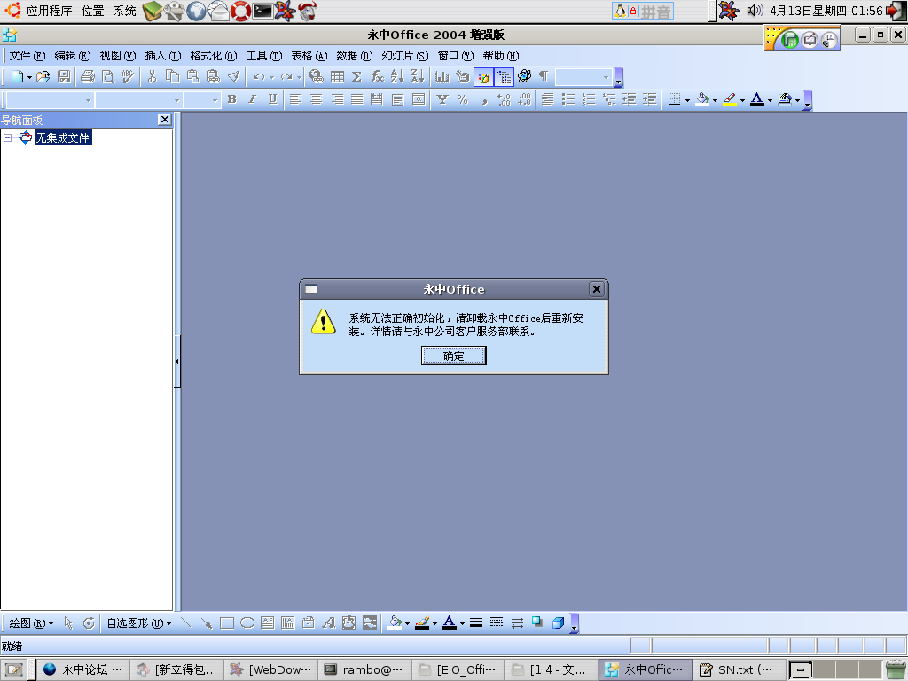Click the Print icon in toolbar
Screen dimensions: 908x681
88,76
